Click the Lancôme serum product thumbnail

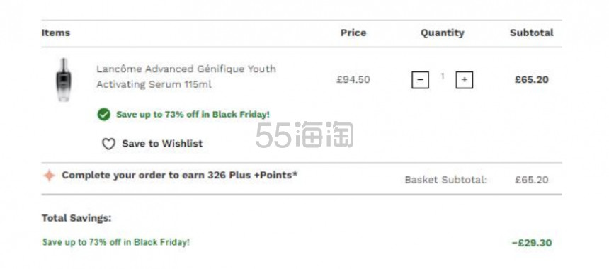coord(63,79)
